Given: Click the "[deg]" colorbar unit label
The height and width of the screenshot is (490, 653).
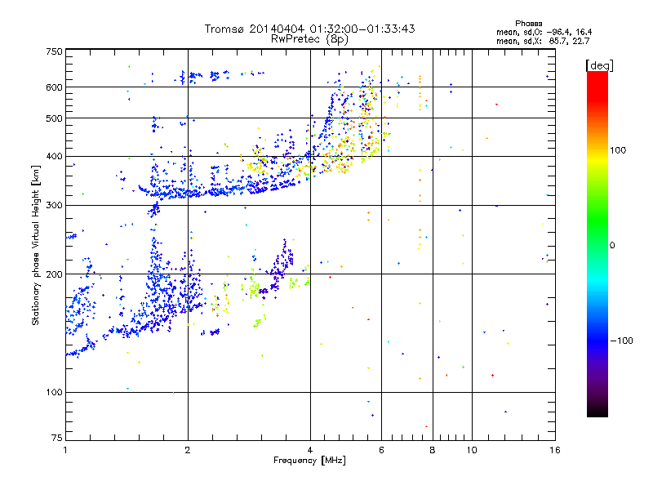Looking at the screenshot, I should click(x=599, y=65).
